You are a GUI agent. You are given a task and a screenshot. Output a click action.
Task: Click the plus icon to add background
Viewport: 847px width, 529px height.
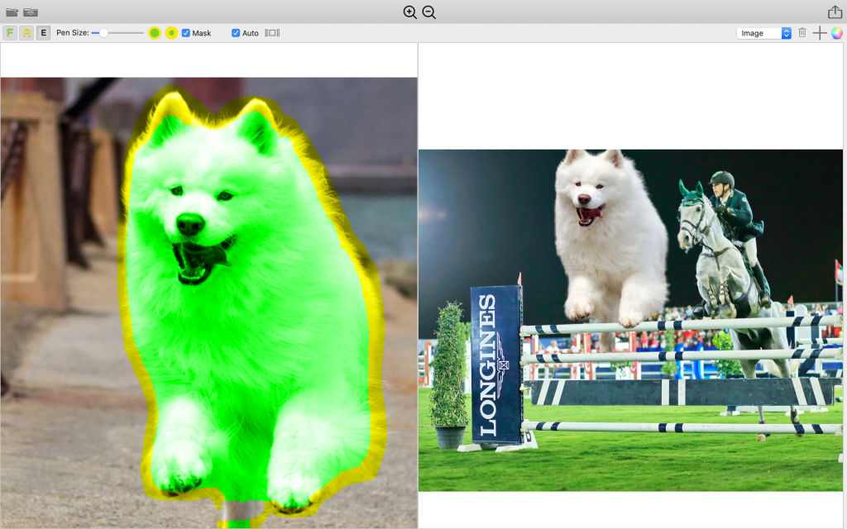(819, 33)
